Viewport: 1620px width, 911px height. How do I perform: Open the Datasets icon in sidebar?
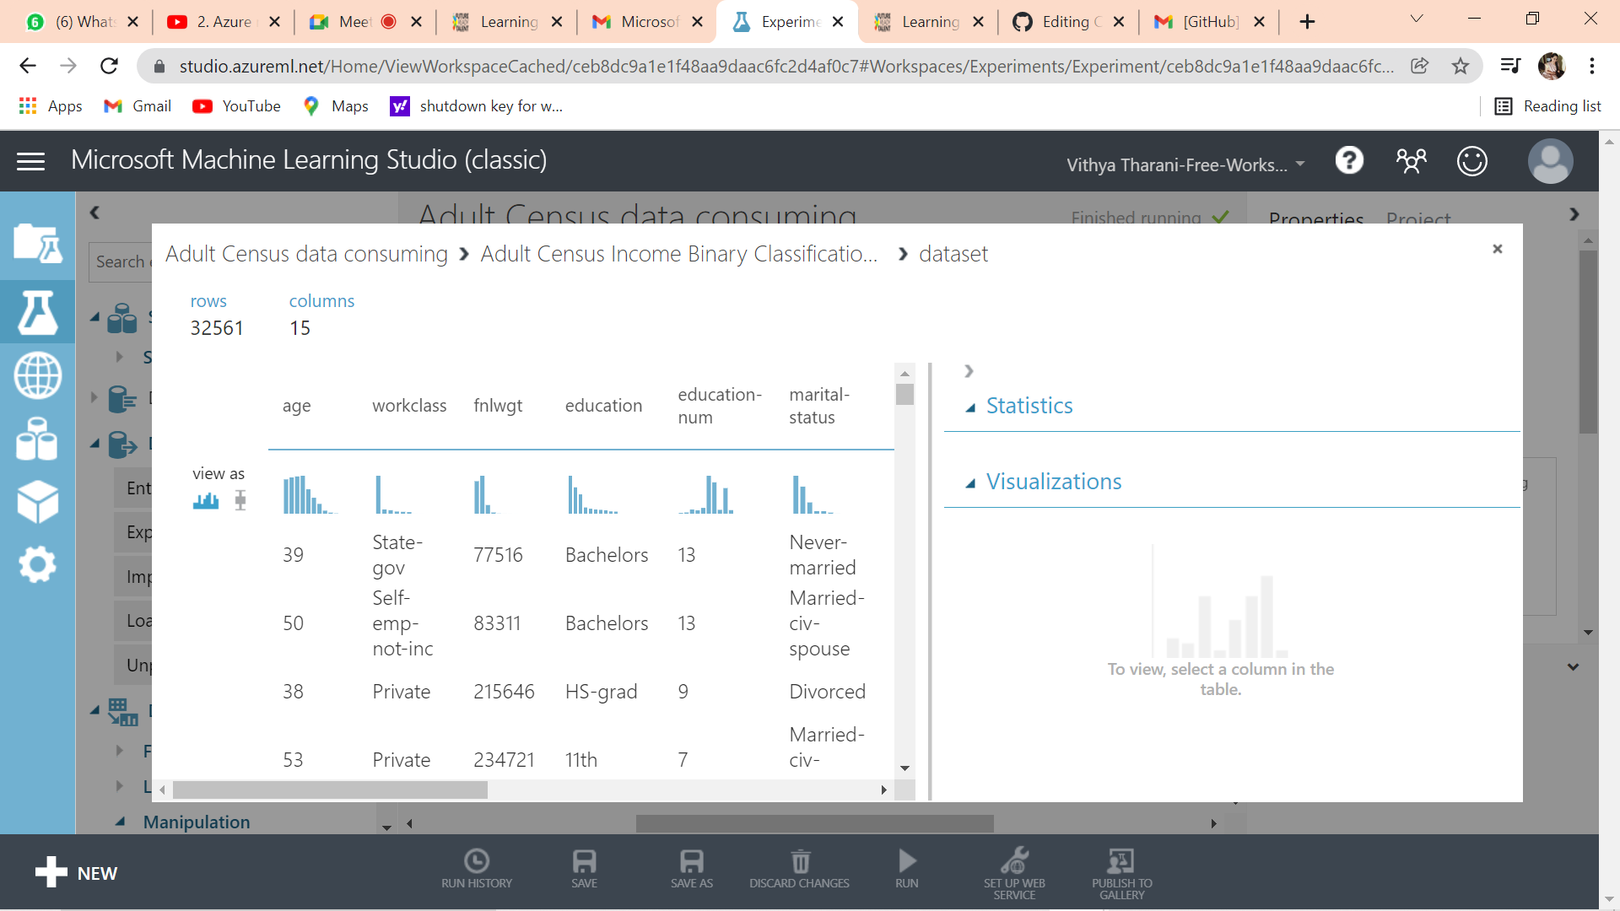37,439
